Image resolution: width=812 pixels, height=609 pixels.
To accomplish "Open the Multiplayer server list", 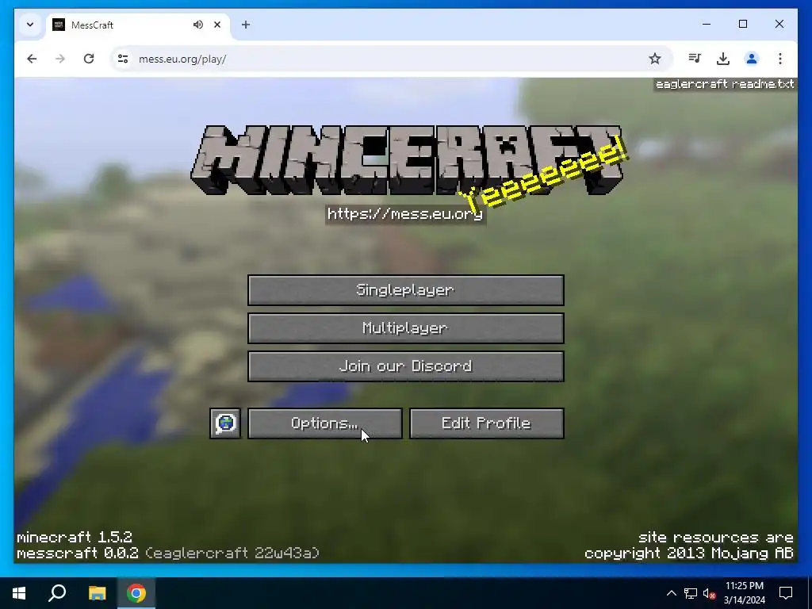I will [x=405, y=328].
